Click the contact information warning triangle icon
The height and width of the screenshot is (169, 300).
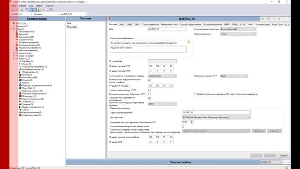[189, 42]
